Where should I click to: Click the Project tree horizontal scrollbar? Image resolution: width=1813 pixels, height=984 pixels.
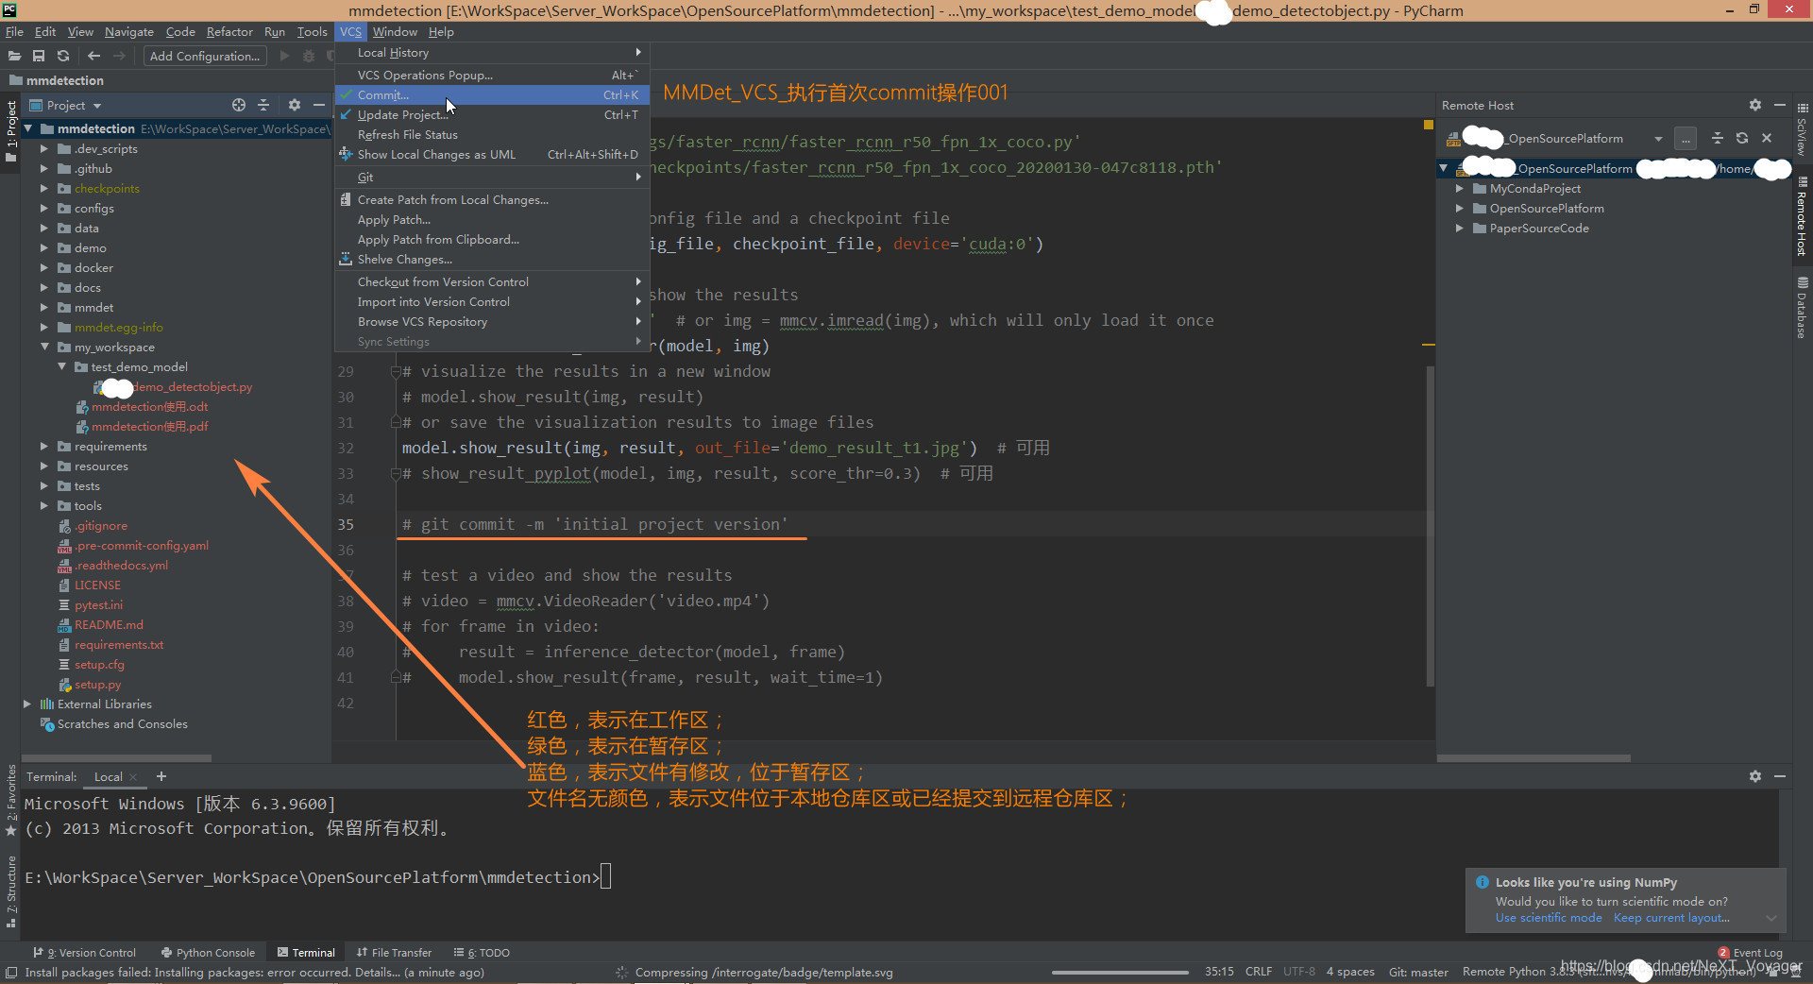(x=116, y=757)
